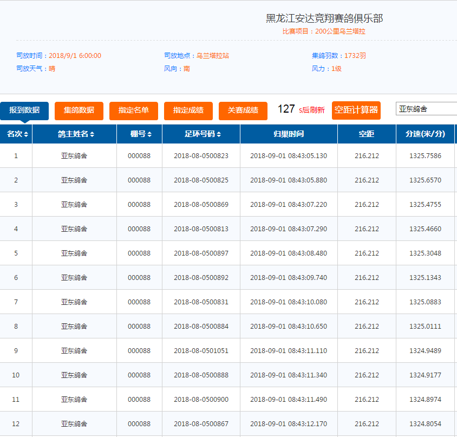
Task: Click arrival time 08:43:05.130
Action: pos(308,156)
